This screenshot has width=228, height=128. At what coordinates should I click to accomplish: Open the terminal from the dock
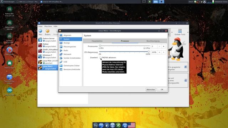[x=95, y=125]
